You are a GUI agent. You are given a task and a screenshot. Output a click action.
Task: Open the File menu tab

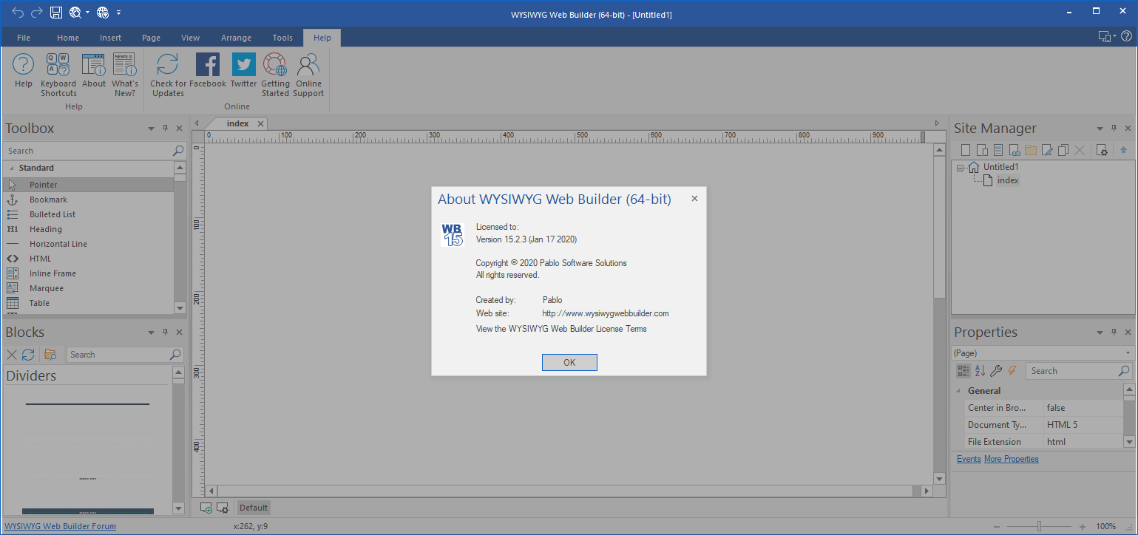pos(24,38)
